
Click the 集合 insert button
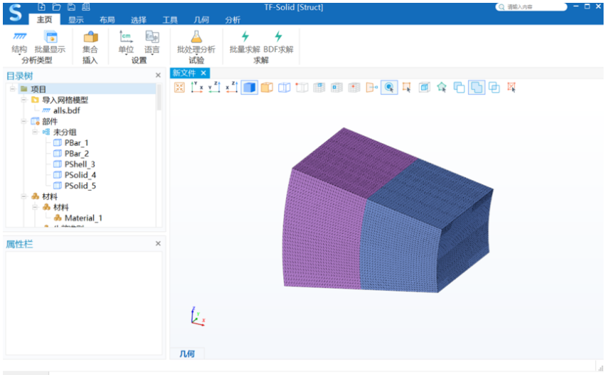point(90,43)
